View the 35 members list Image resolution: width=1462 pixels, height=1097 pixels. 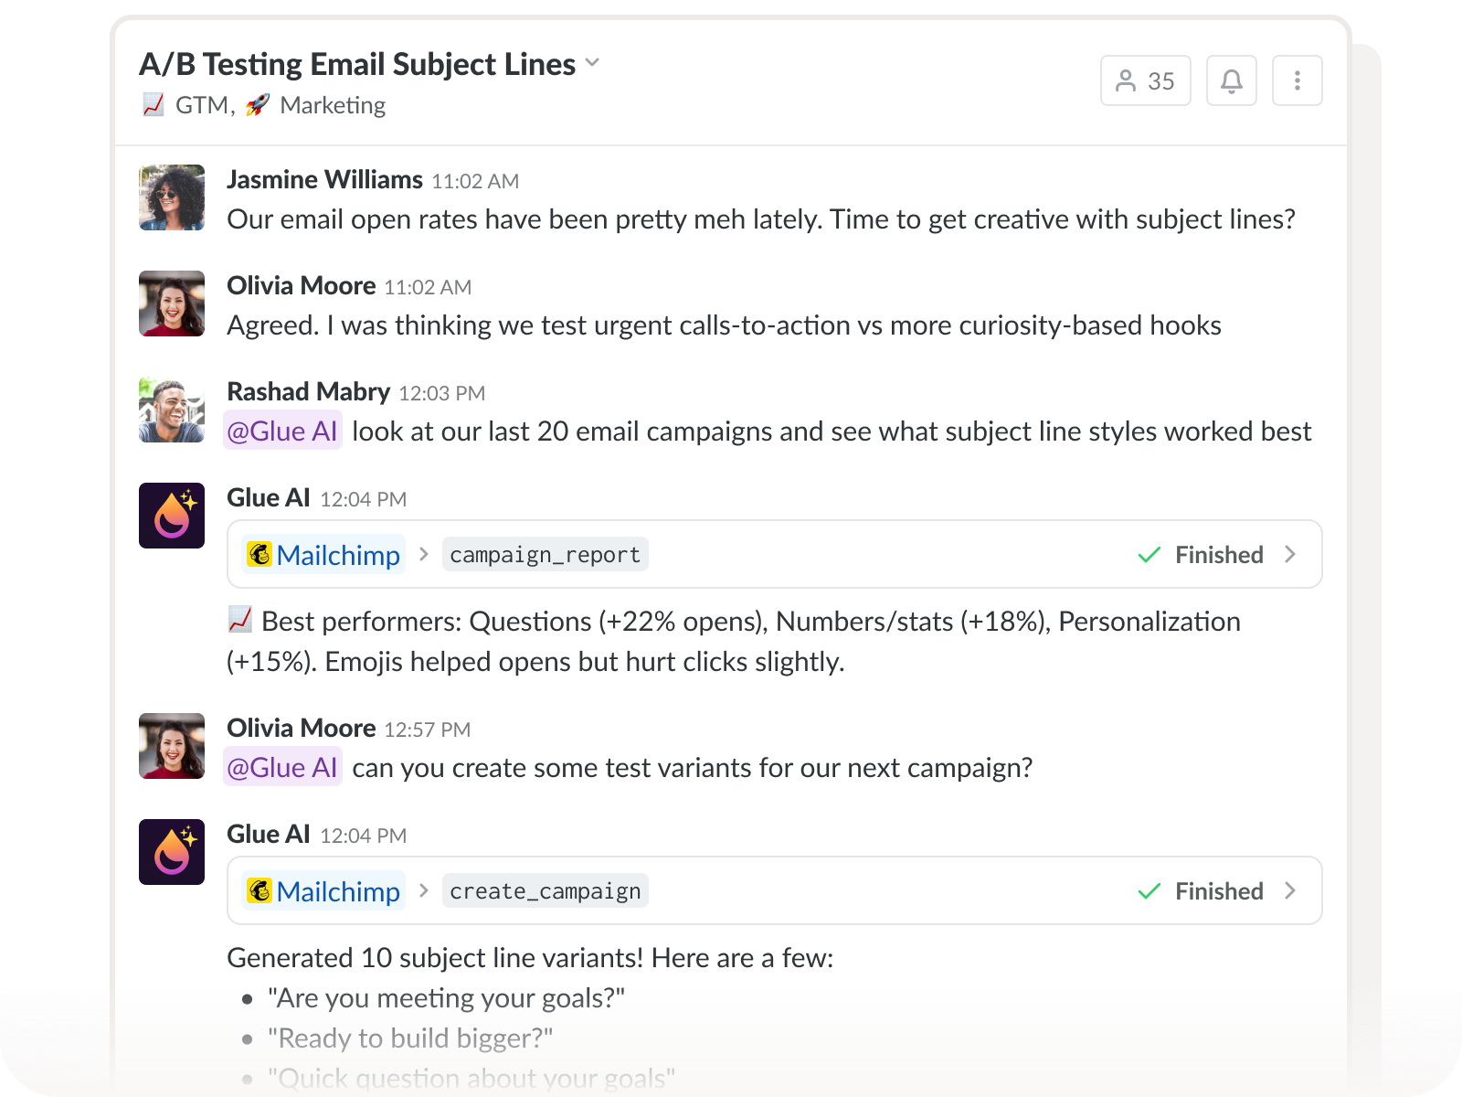tap(1145, 81)
